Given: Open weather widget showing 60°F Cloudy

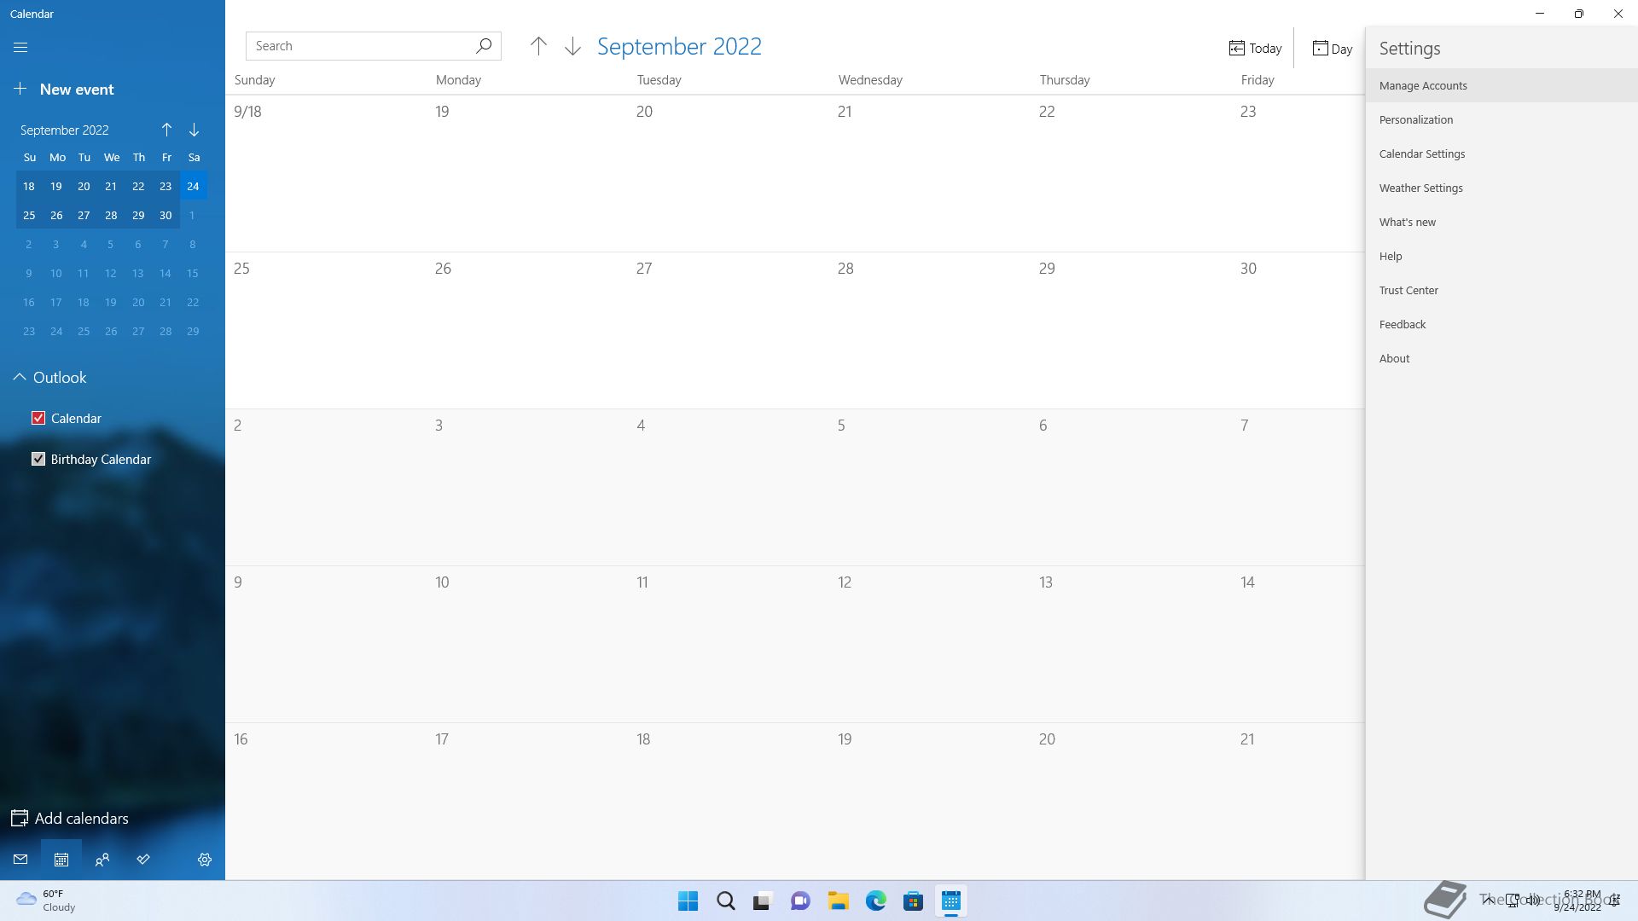Looking at the screenshot, I should tap(47, 901).
